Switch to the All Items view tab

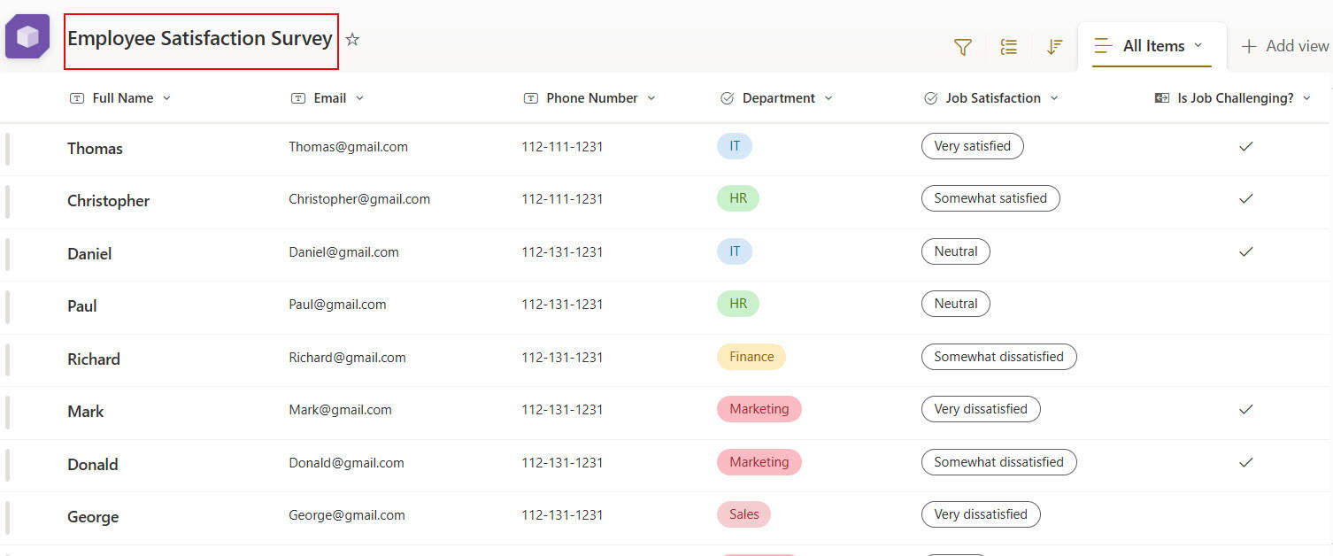tap(1152, 46)
